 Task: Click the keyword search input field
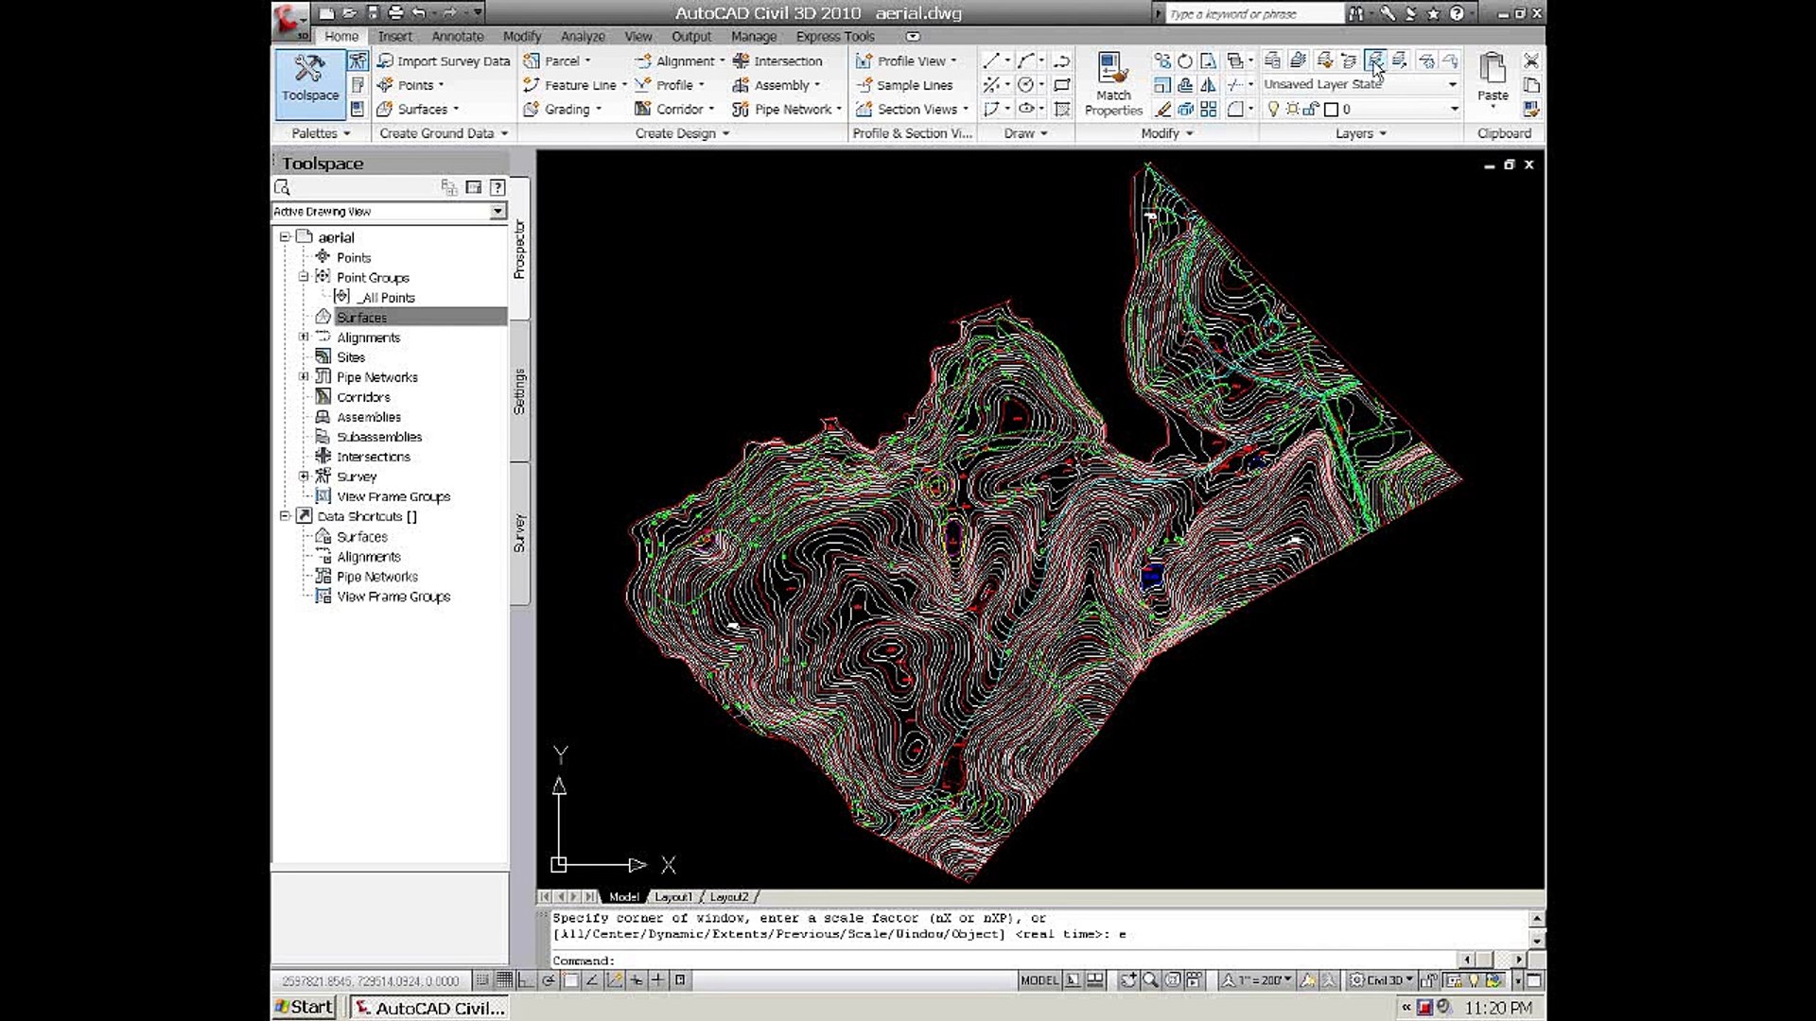[x=1250, y=14]
